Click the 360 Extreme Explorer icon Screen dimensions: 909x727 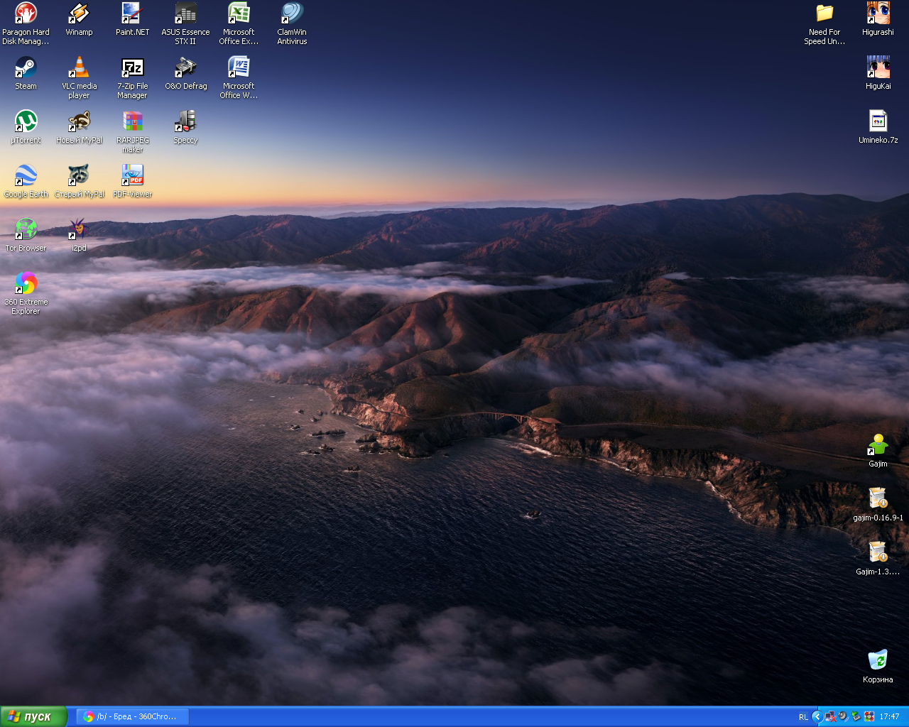click(26, 284)
